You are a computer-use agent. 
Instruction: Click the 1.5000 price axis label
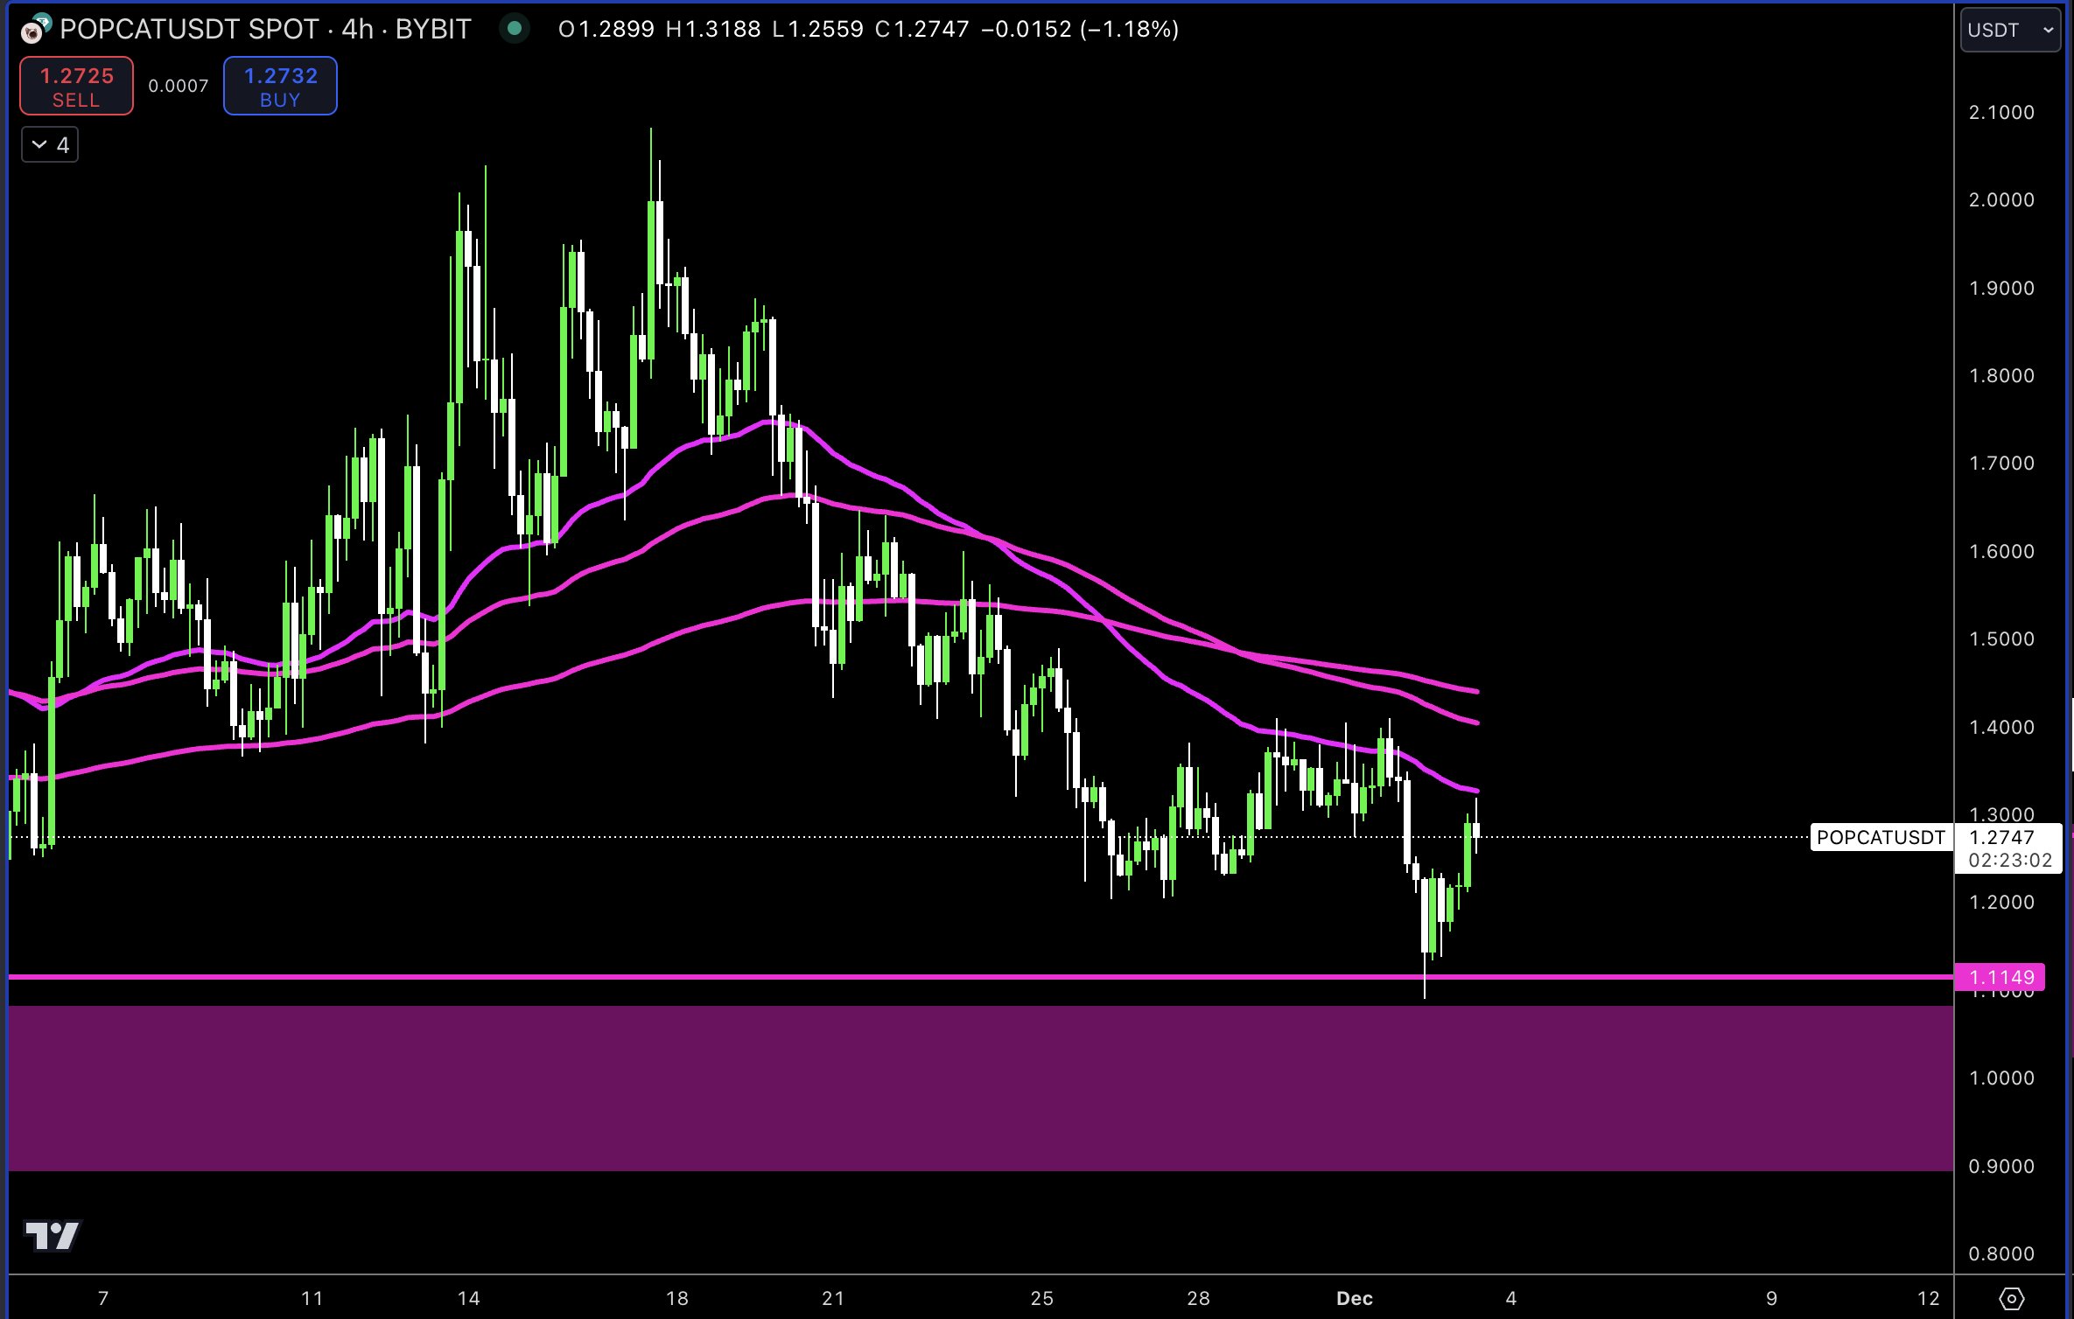pos(2001,639)
